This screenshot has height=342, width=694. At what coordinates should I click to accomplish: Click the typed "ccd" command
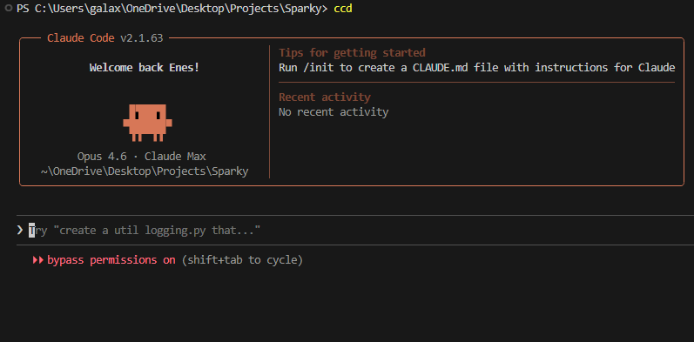[343, 9]
